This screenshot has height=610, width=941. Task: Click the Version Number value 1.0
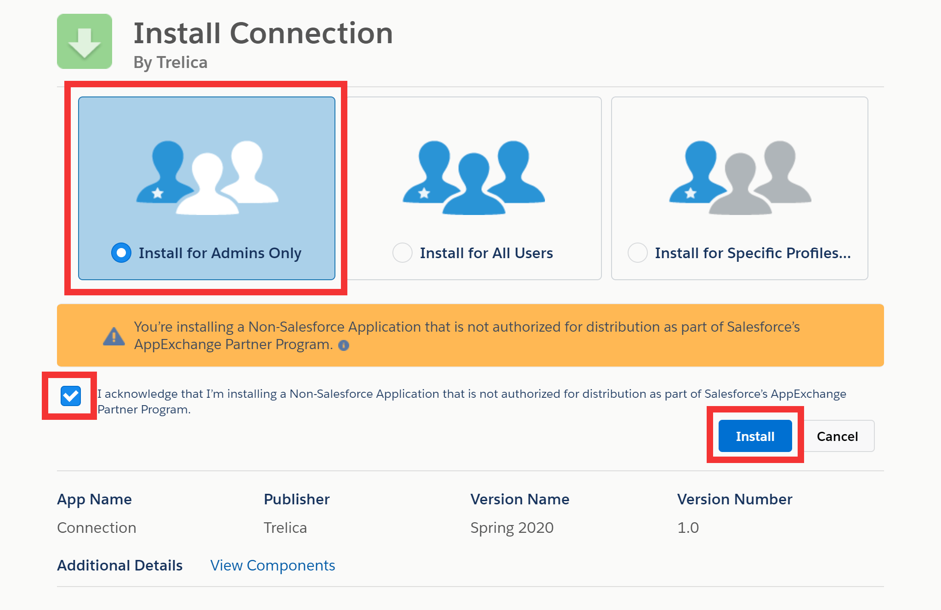(x=688, y=528)
